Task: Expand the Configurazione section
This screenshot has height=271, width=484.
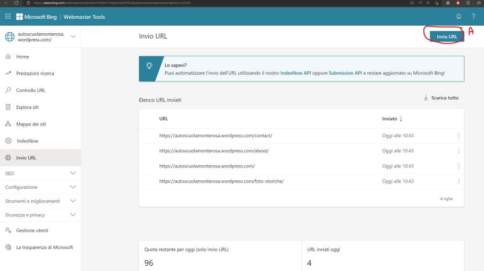Action: pos(73,187)
